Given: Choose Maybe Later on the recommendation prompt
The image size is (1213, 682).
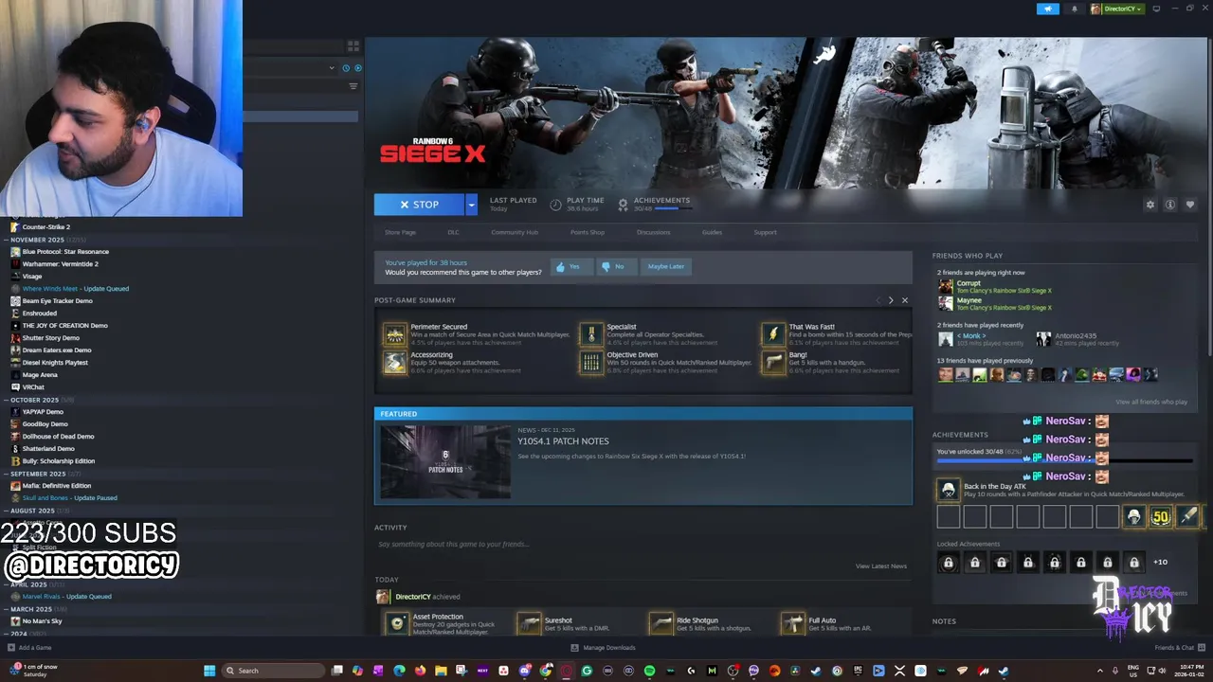Looking at the screenshot, I should tap(665, 266).
